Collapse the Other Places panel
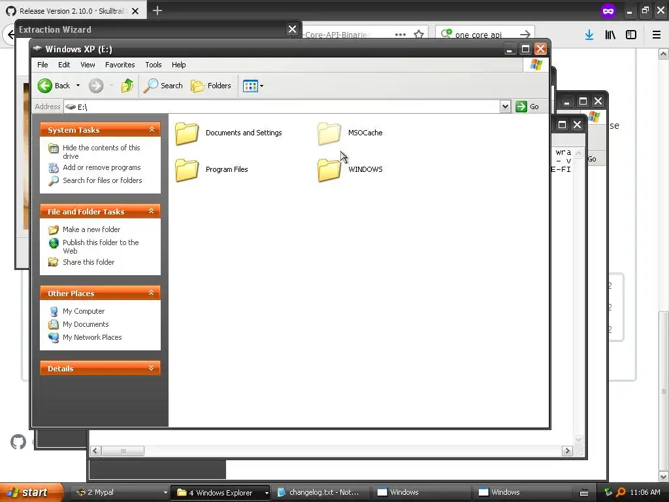The image size is (669, 502). [x=152, y=292]
